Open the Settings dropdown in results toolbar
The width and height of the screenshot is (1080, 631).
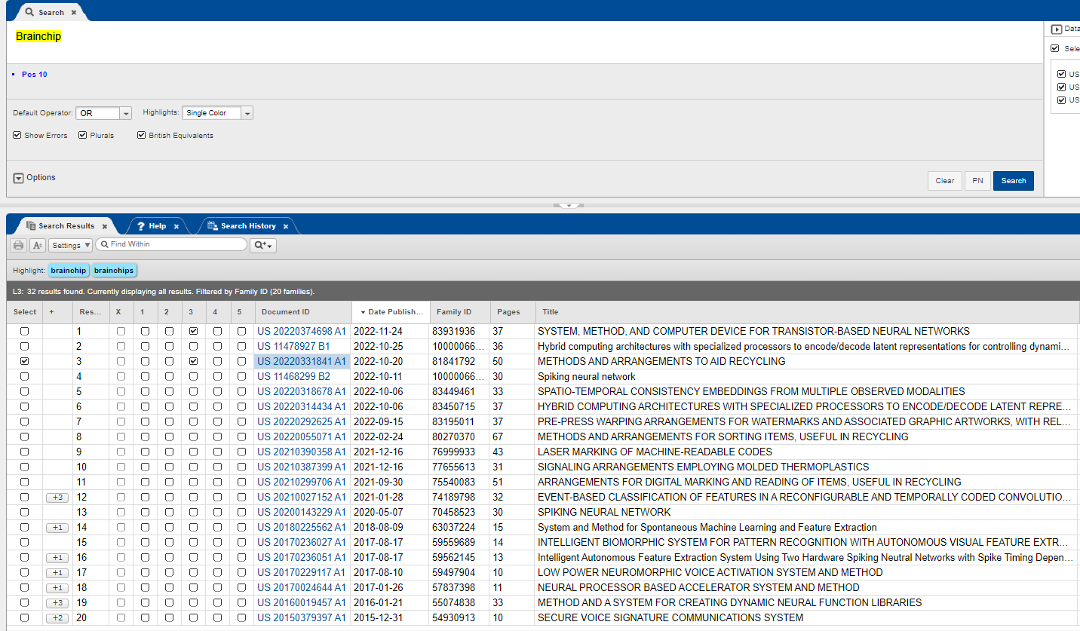pyautogui.click(x=70, y=245)
